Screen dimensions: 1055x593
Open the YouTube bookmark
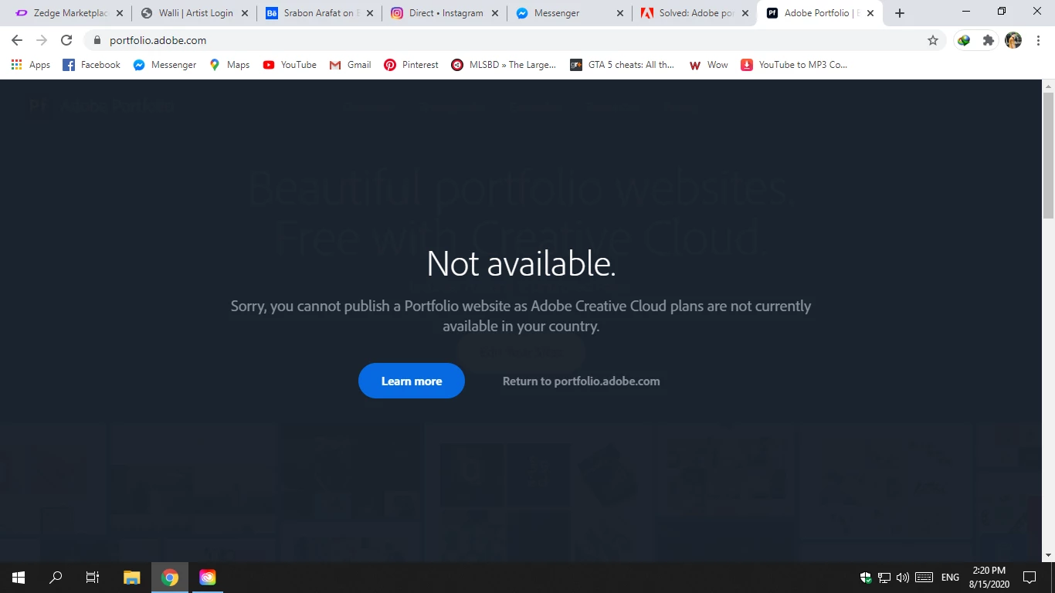point(290,65)
